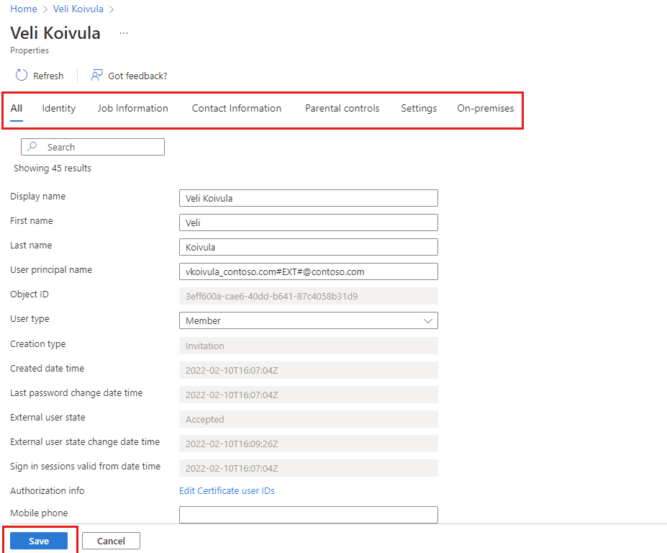The image size is (667, 553).
Task: Click the User principal name field
Action: pos(309,271)
